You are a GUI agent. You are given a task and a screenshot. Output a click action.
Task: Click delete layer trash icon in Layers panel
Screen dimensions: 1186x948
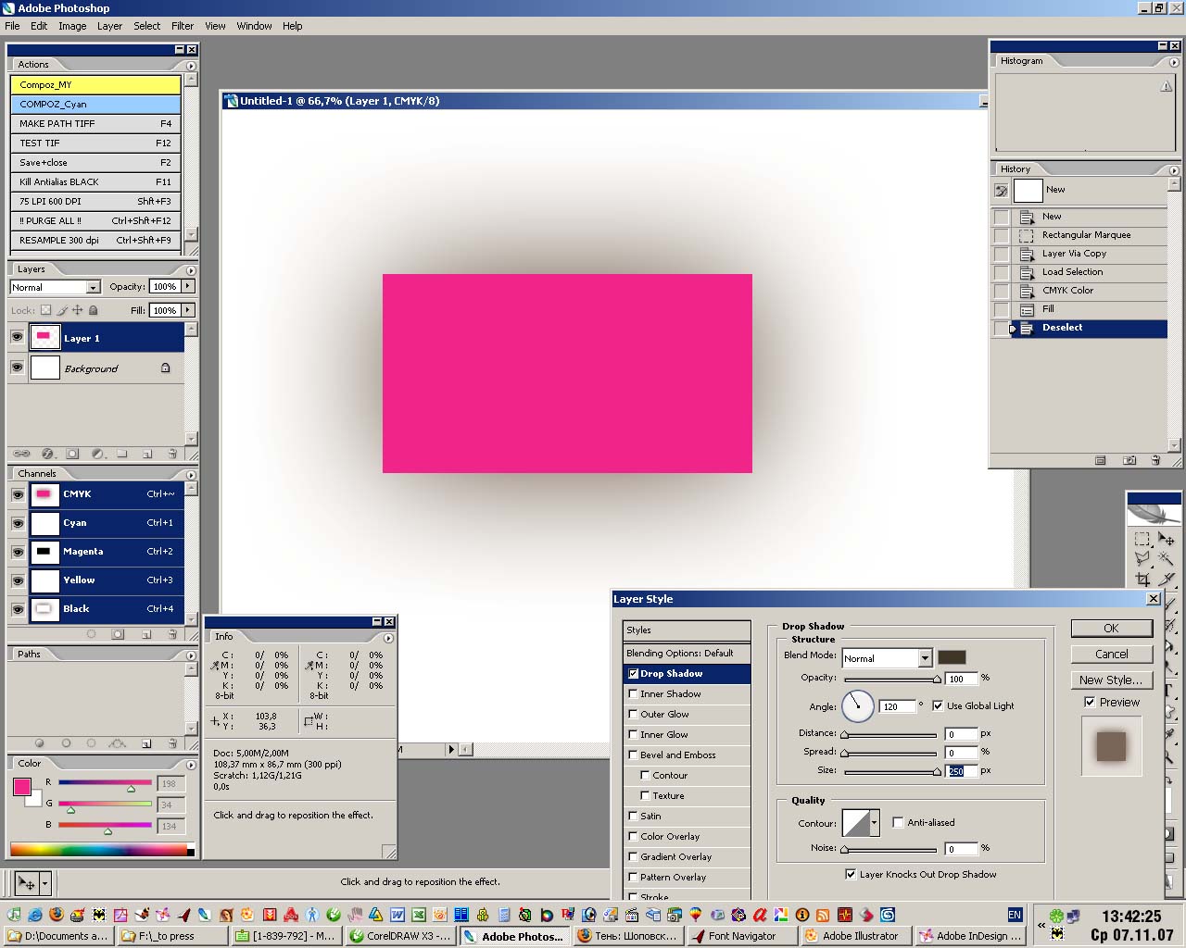click(172, 454)
